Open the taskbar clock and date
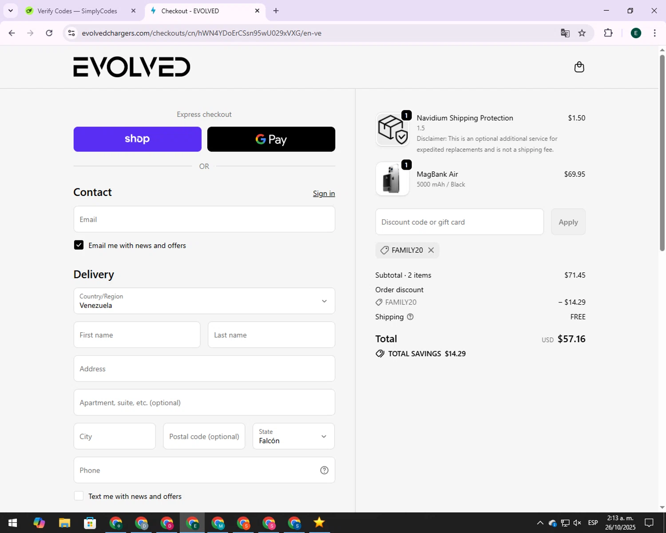The height and width of the screenshot is (533, 666). pyautogui.click(x=620, y=523)
